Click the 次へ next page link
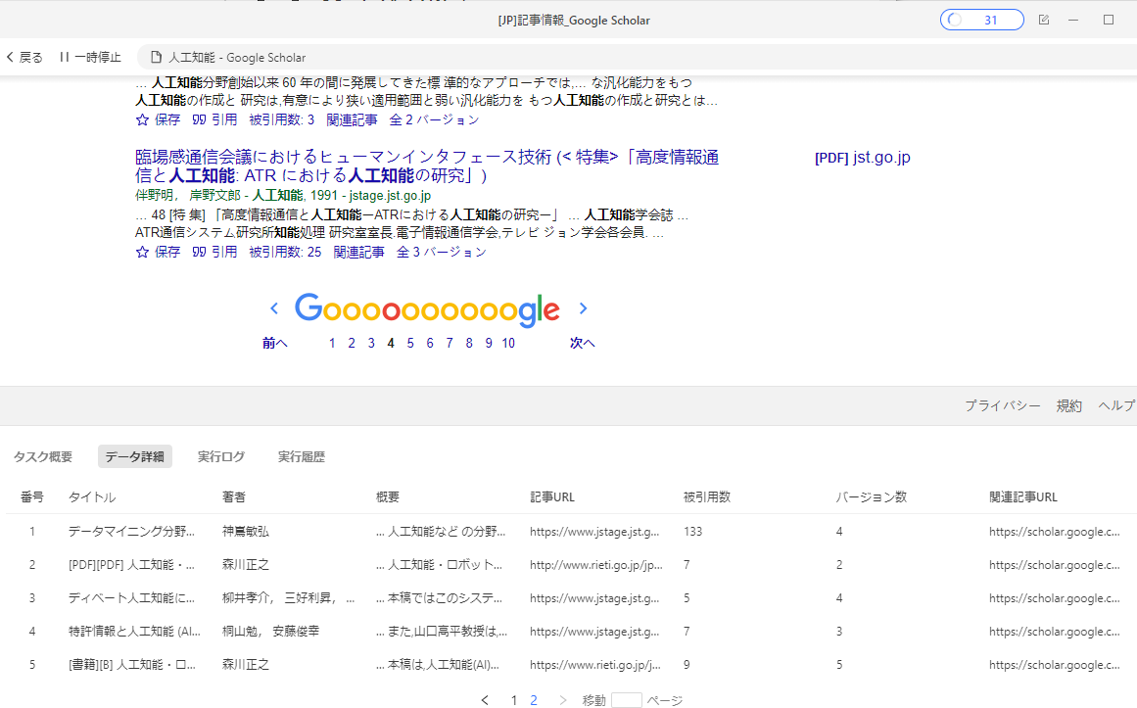 [x=583, y=343]
